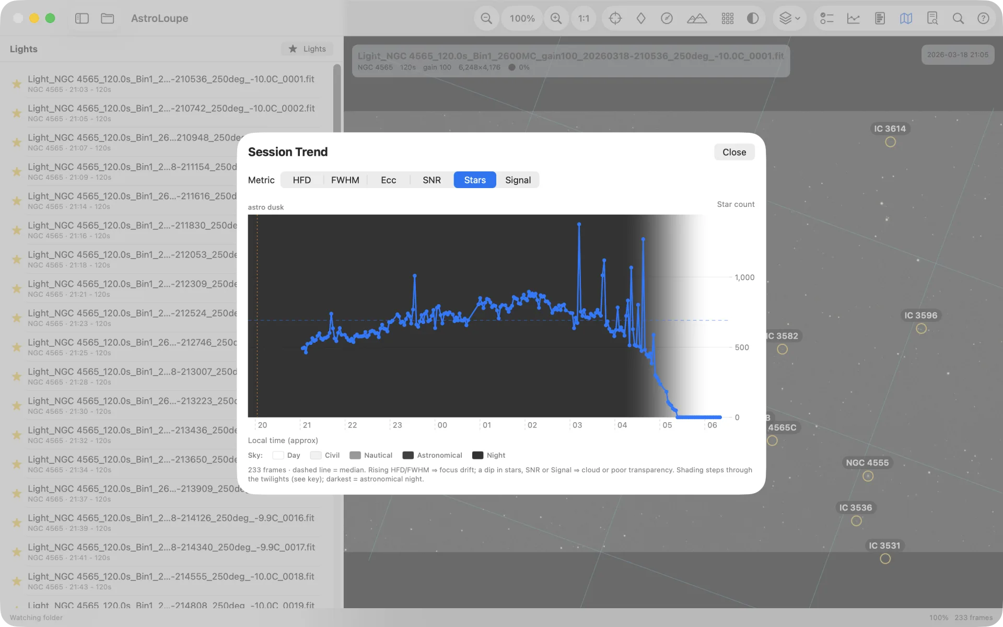1003x627 pixels.
Task: Open folder icon in the title bar
Action: coord(108,18)
